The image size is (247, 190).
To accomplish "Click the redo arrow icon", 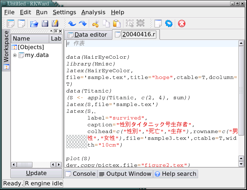I will coord(83,24).
